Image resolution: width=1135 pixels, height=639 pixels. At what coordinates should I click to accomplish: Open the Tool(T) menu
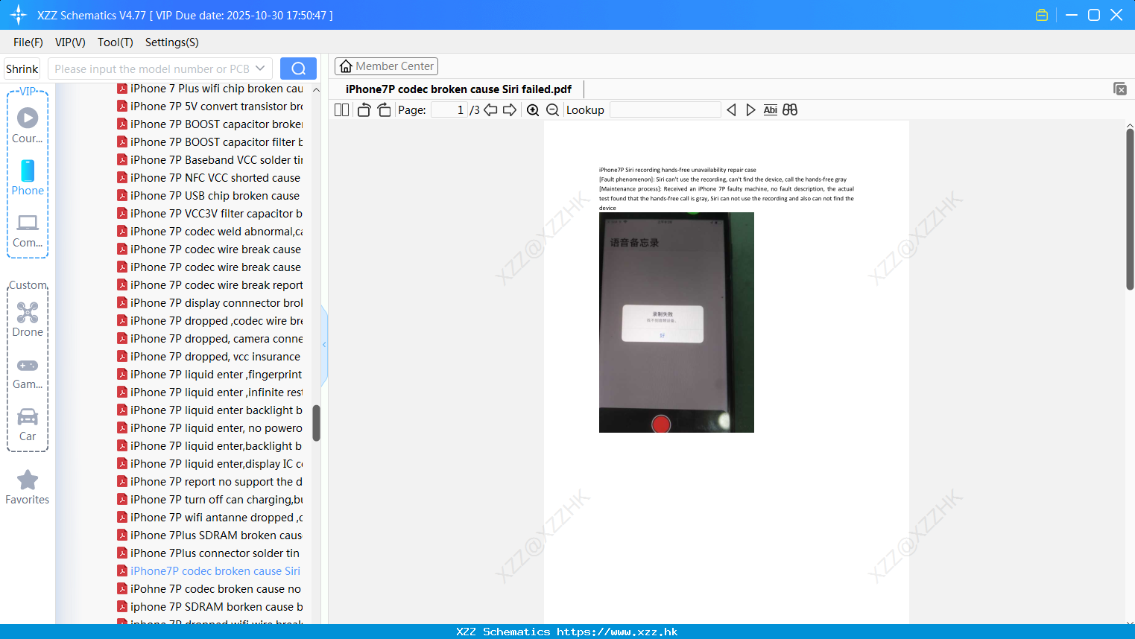(x=116, y=42)
